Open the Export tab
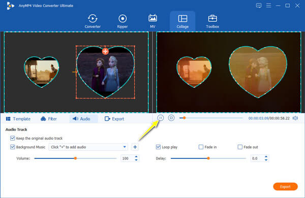 pyautogui.click(x=114, y=119)
